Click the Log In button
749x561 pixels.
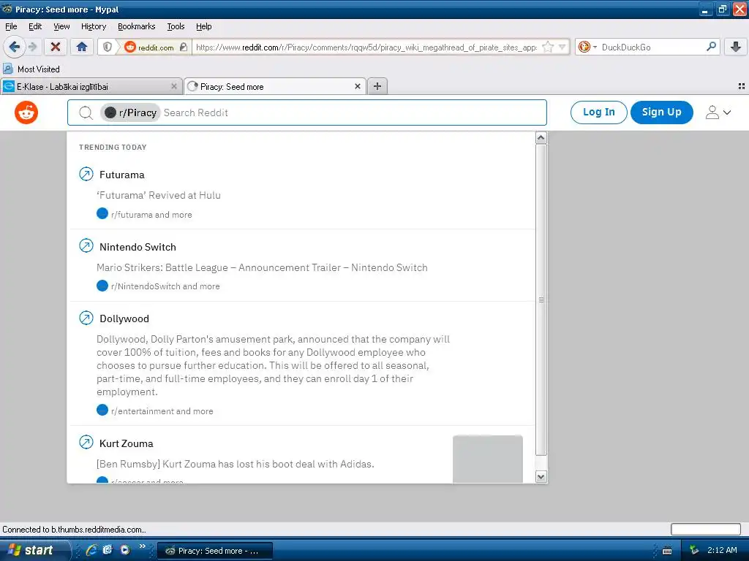pos(598,112)
